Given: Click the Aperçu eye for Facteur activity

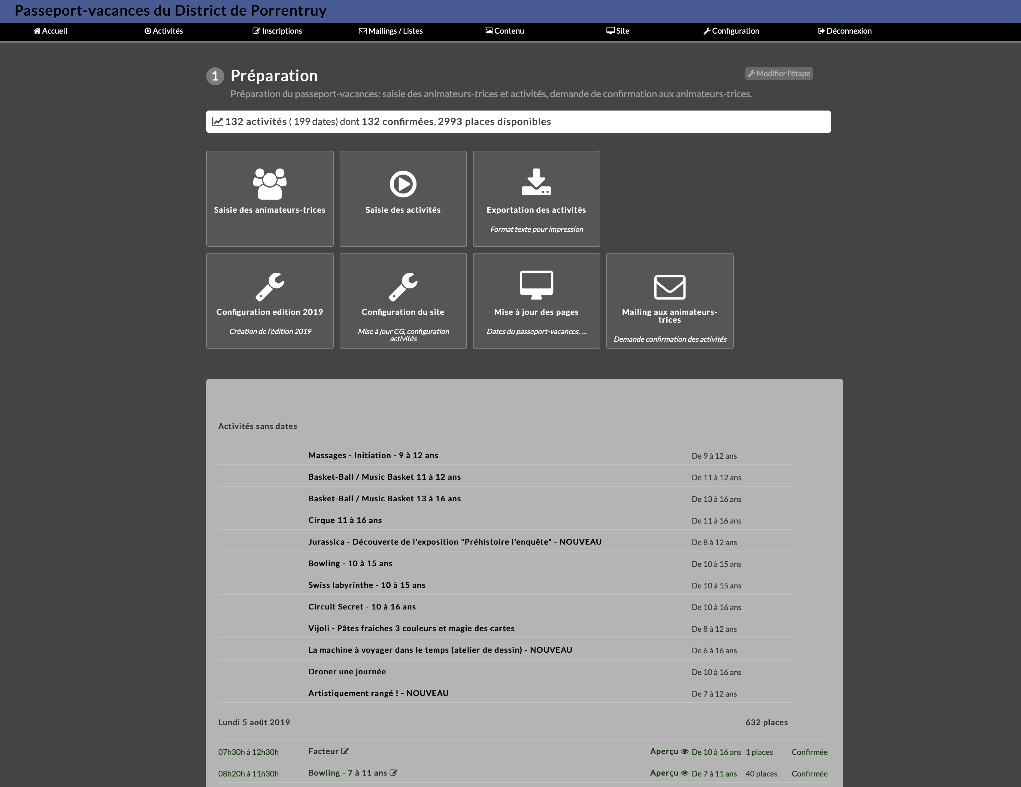Looking at the screenshot, I should [x=684, y=752].
